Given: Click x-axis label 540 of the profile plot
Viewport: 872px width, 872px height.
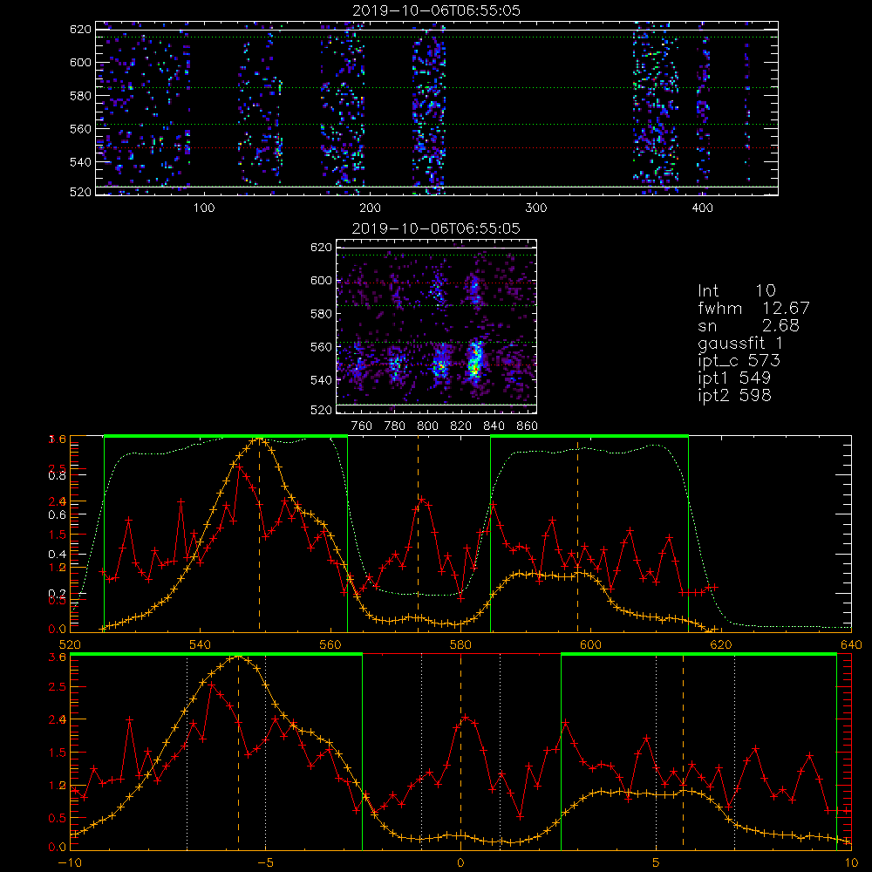Looking at the screenshot, I should [x=201, y=645].
